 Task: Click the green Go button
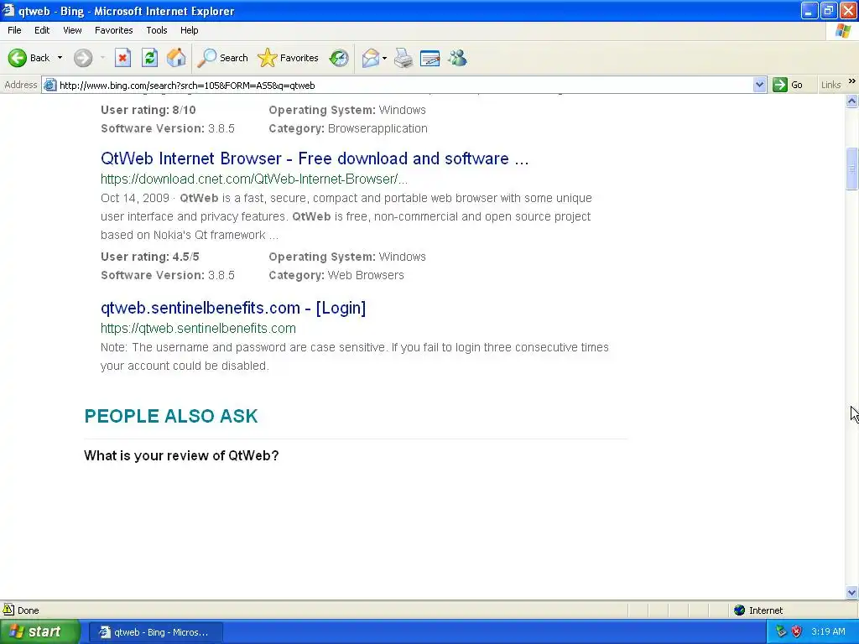point(788,85)
